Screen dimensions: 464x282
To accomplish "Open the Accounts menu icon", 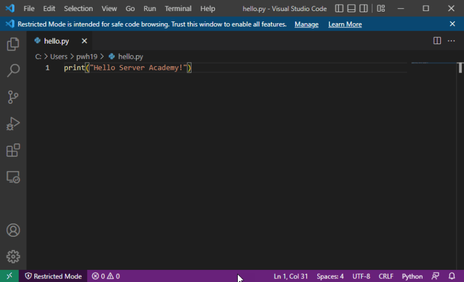I will (x=13, y=230).
